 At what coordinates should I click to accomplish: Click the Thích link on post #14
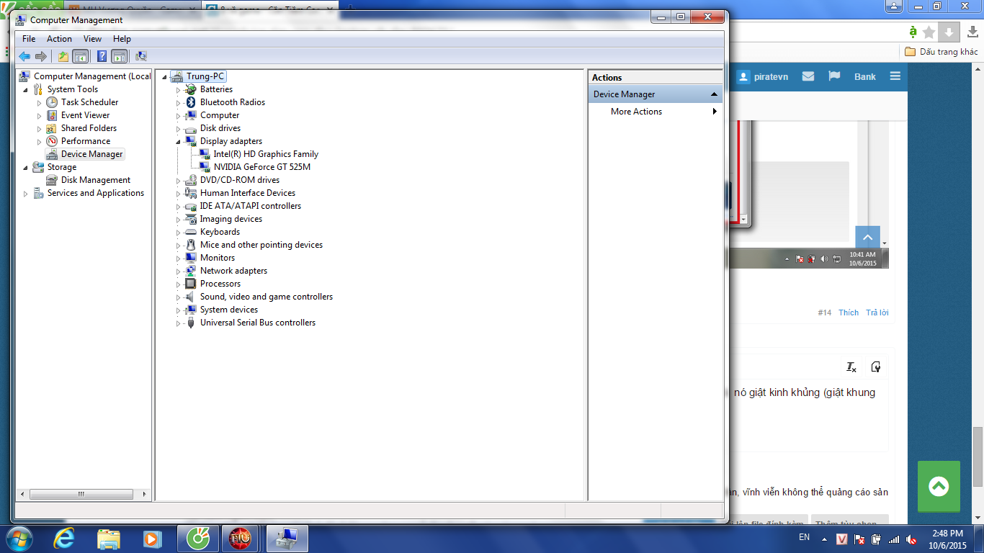[849, 313]
